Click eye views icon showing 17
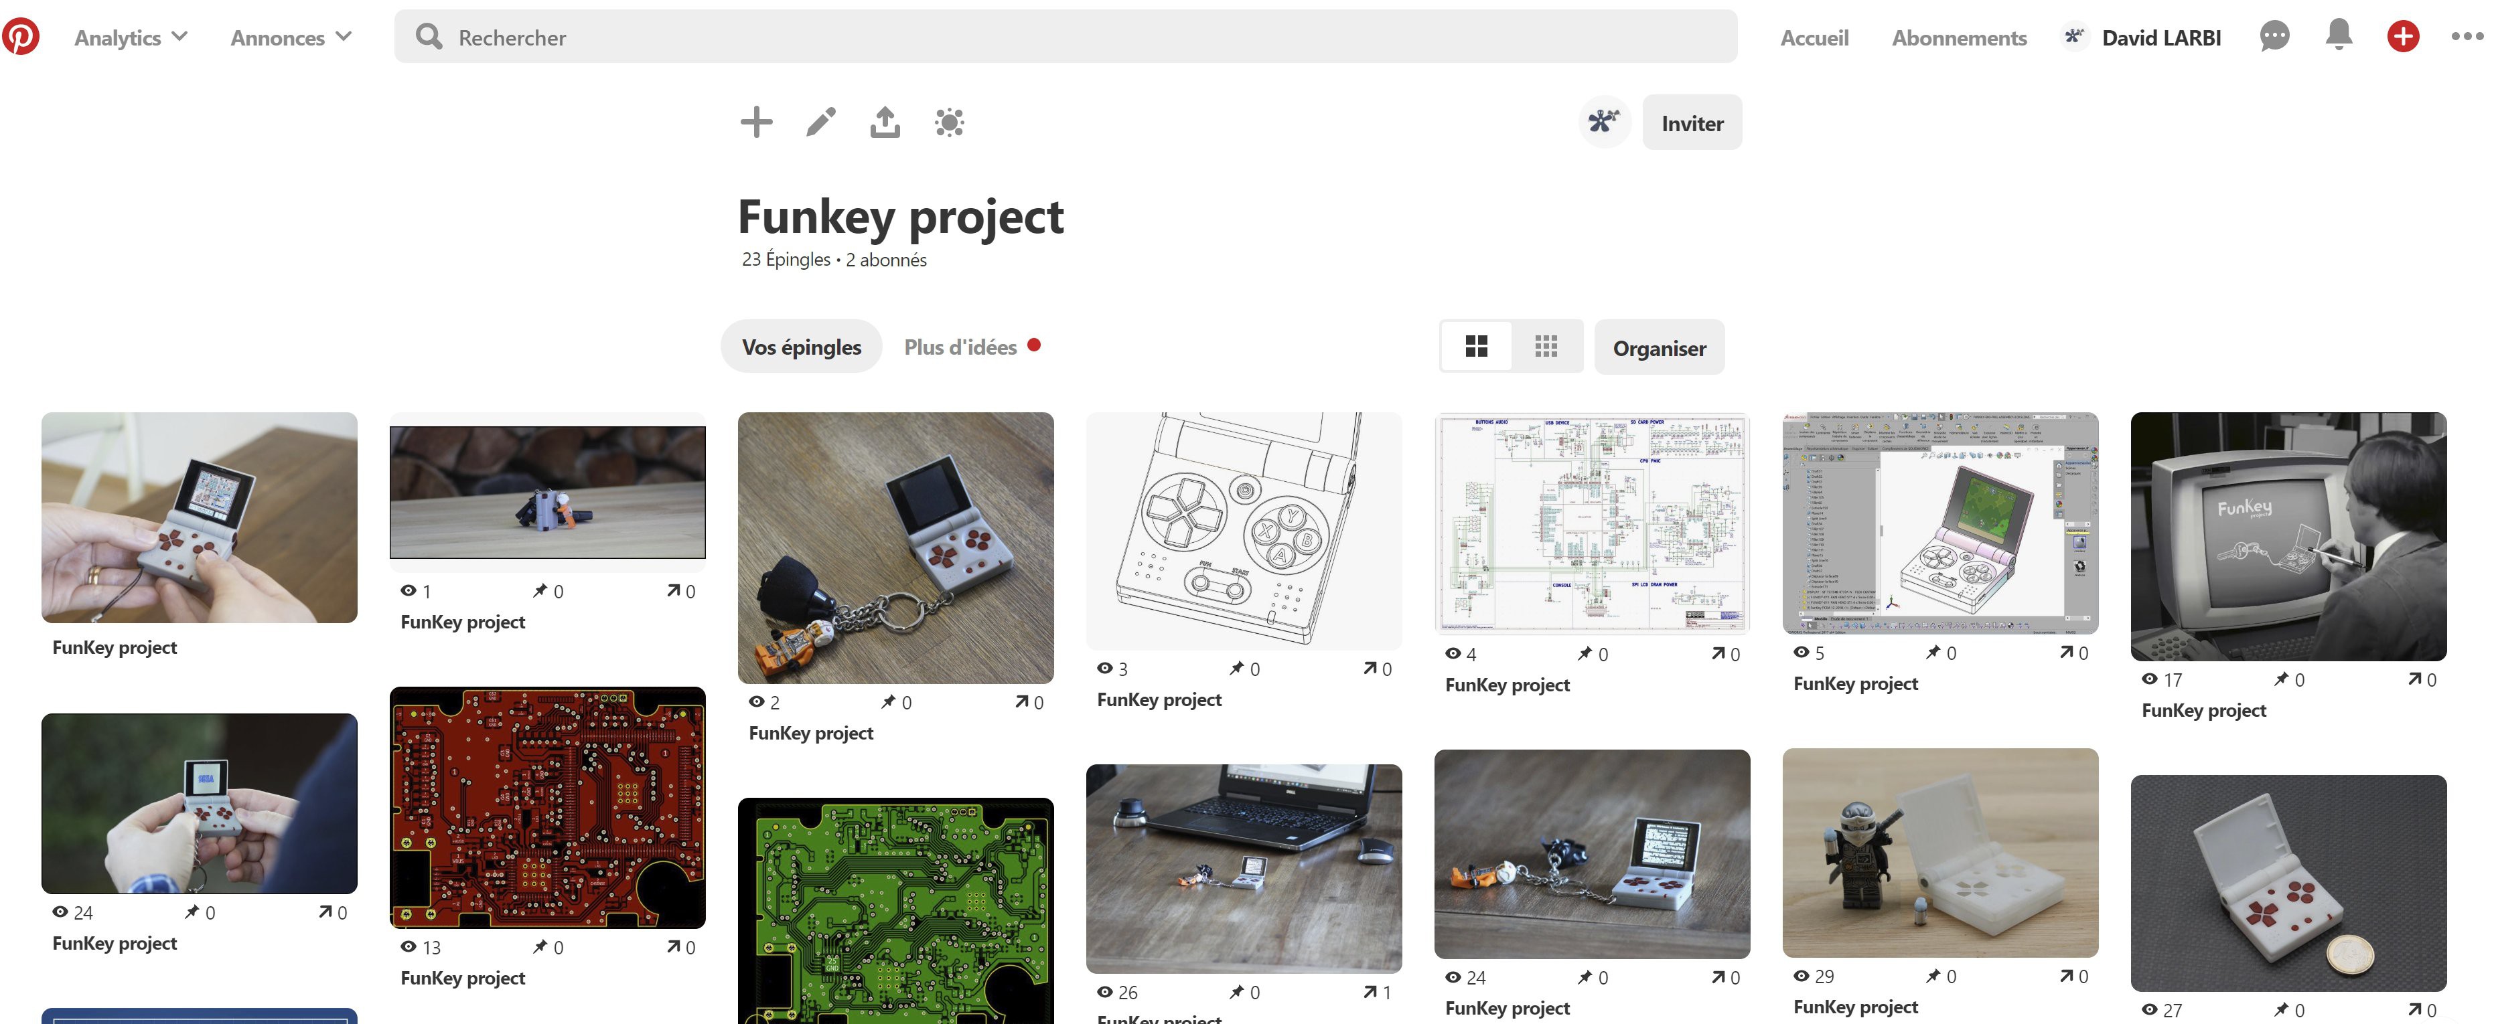 (x=2149, y=679)
